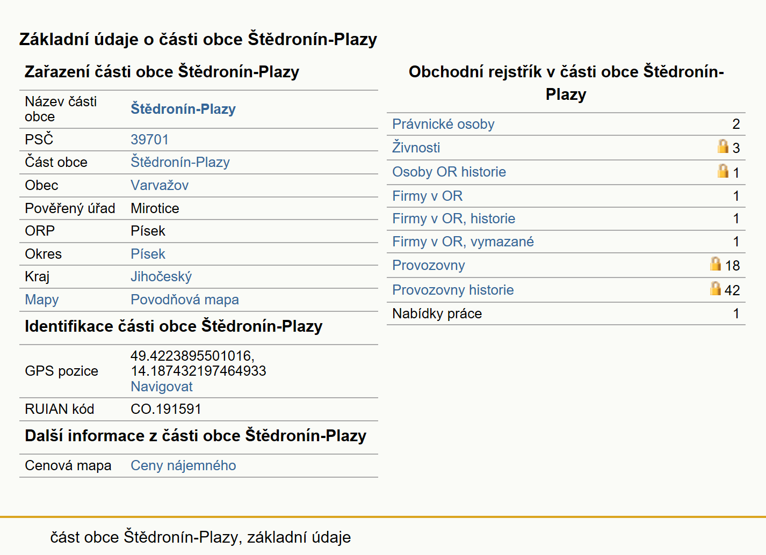Open Firmy v OR, historie
Viewport: 766px width, 555px height.
point(454,218)
